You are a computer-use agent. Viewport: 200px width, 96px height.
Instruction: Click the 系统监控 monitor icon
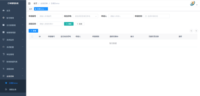click(x=3, y=40)
